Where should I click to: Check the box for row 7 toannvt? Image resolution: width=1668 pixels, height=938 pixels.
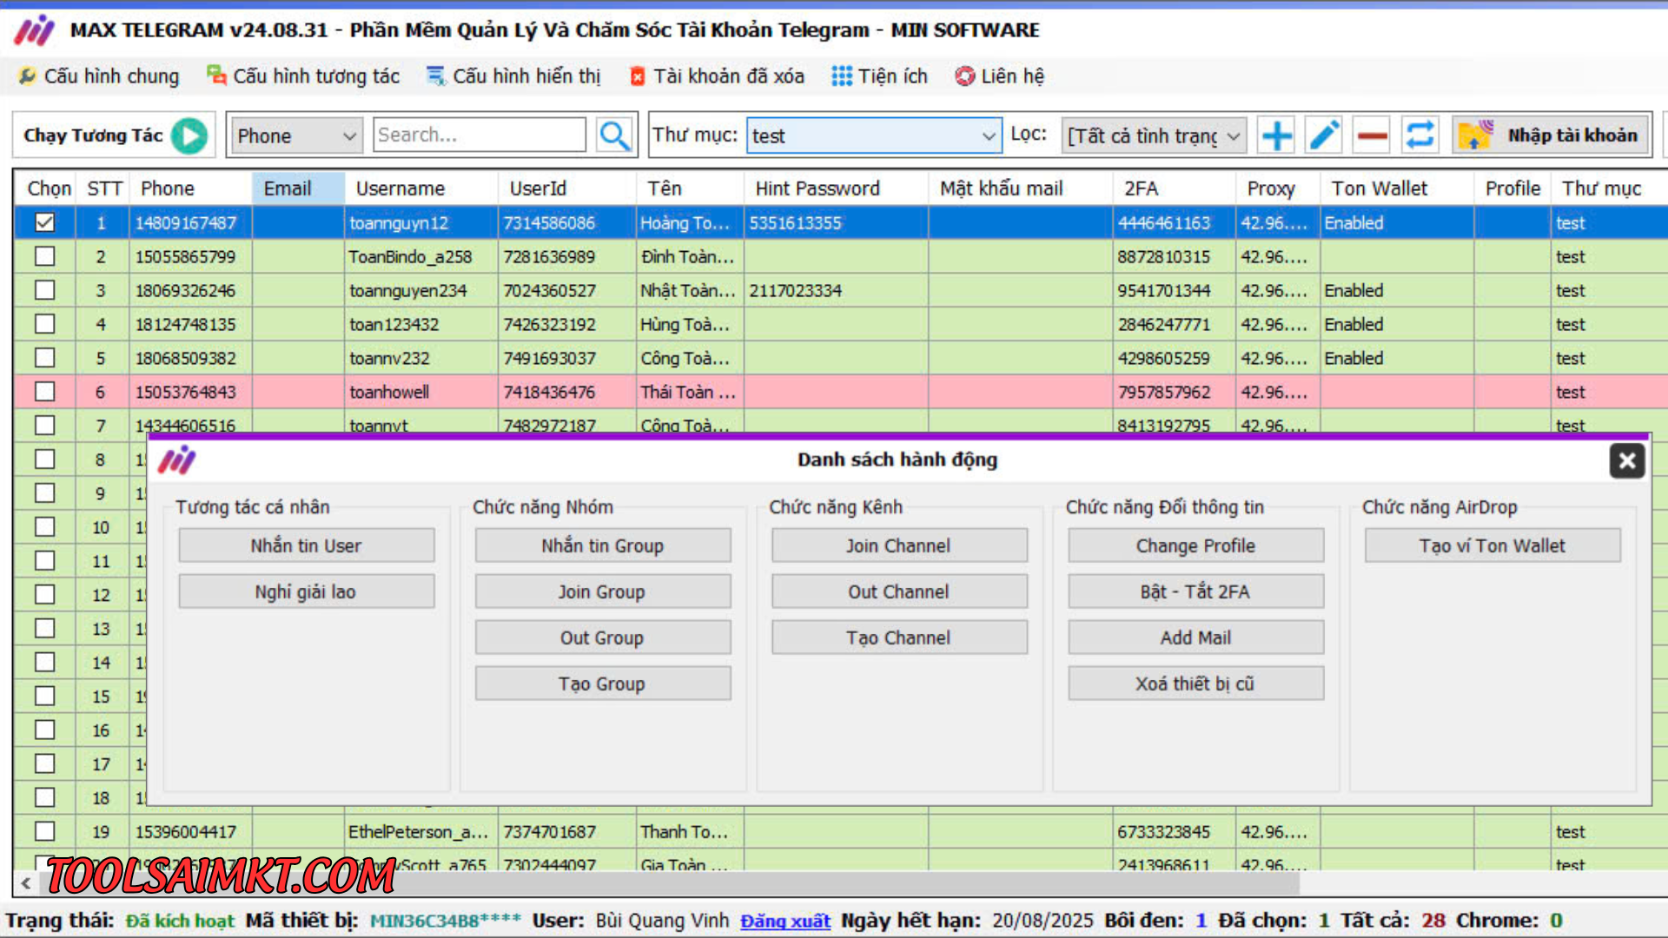44,425
